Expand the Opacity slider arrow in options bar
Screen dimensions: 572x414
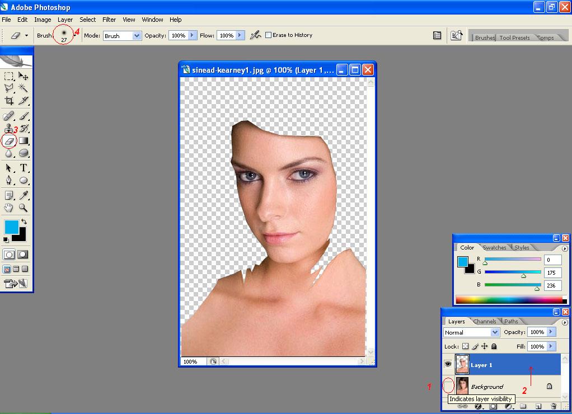(192, 35)
